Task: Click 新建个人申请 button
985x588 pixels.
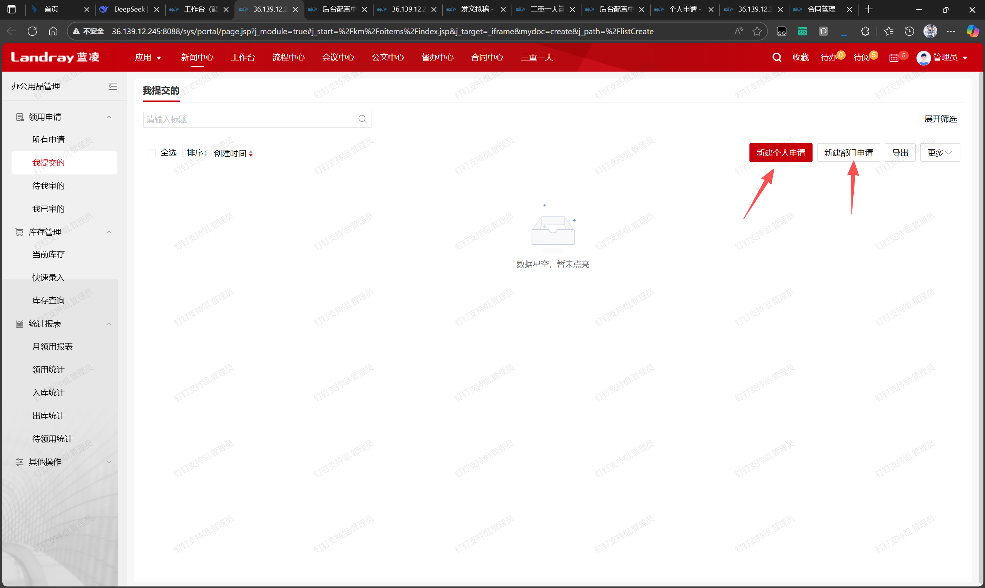Action: click(x=780, y=153)
